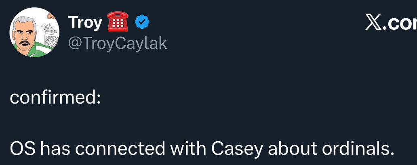The width and height of the screenshot is (417, 165).
Task: Click the red telephone emoji
Action: click(x=118, y=23)
